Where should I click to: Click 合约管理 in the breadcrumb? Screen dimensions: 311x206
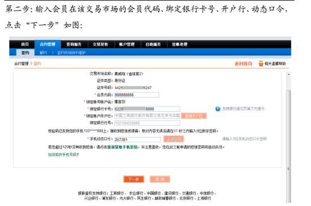pos(21,64)
